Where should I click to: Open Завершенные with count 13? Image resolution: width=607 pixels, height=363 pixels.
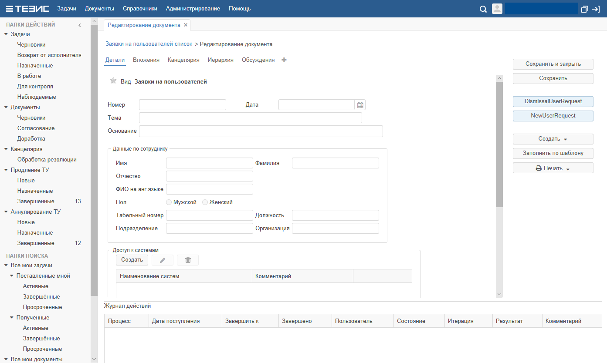click(x=36, y=201)
